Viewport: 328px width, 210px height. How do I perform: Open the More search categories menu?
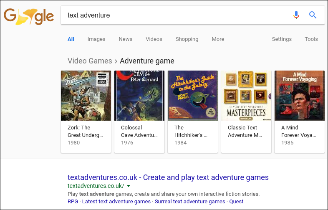click(218, 39)
